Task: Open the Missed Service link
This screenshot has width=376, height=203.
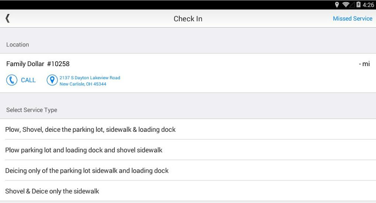Action: (x=352, y=19)
